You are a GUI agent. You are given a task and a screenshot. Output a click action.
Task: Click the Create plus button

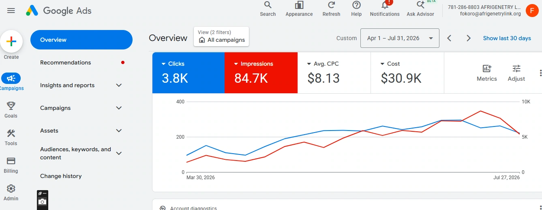(x=11, y=41)
